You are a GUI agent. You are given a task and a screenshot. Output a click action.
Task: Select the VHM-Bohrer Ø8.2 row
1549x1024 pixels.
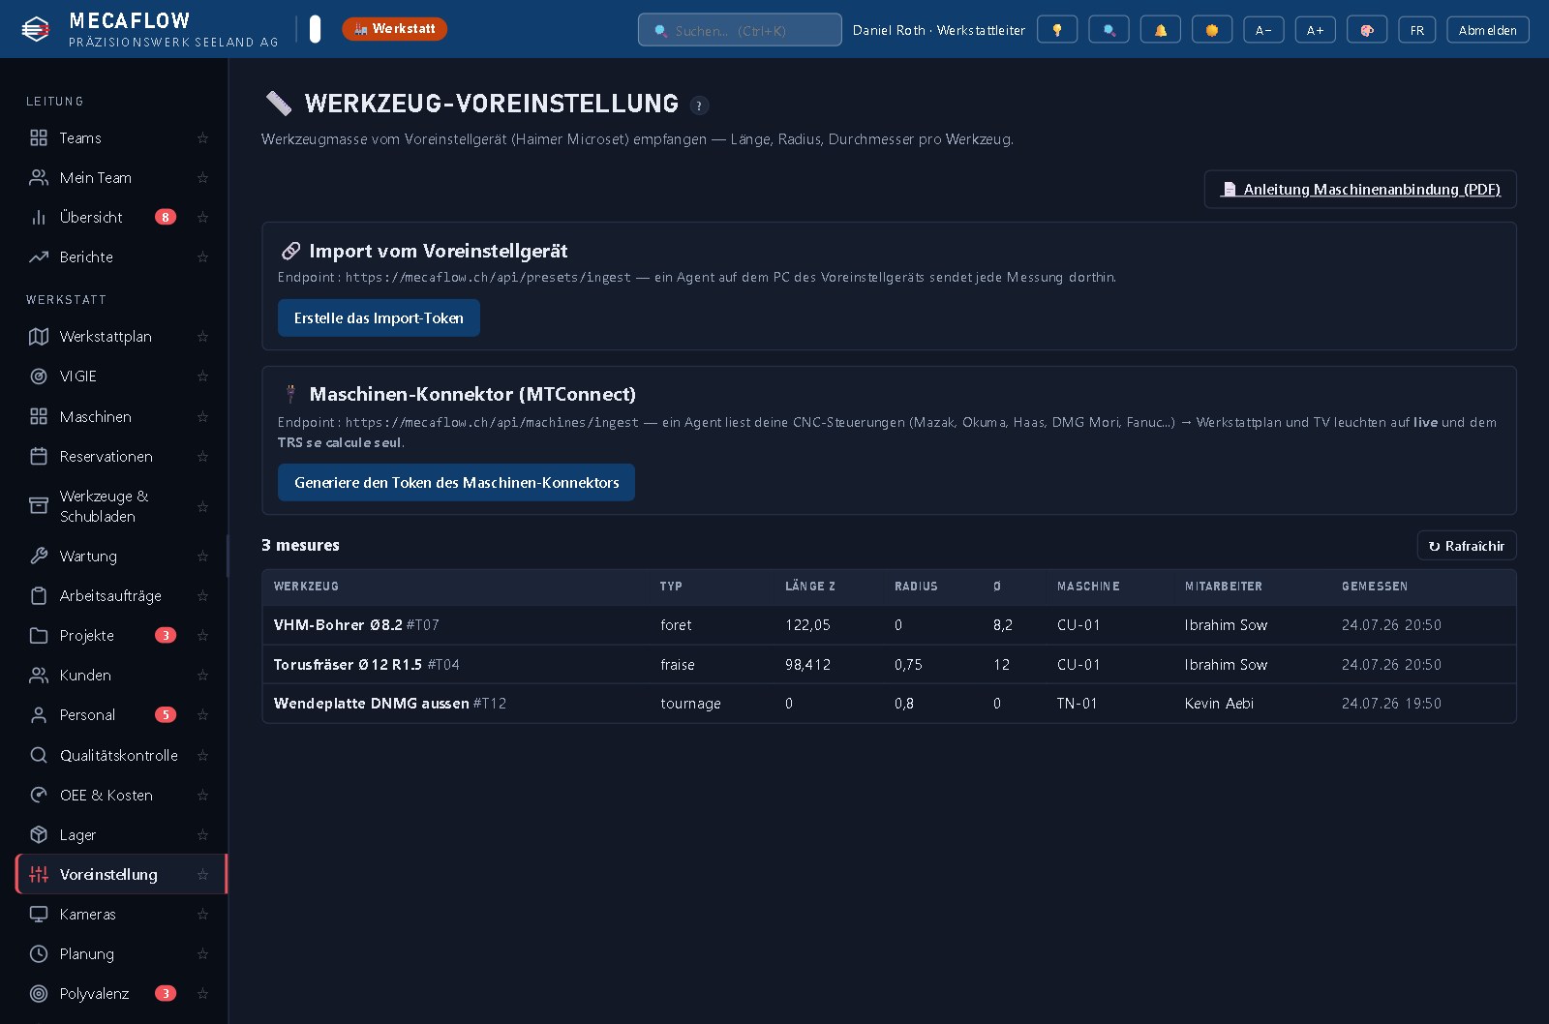(889, 625)
